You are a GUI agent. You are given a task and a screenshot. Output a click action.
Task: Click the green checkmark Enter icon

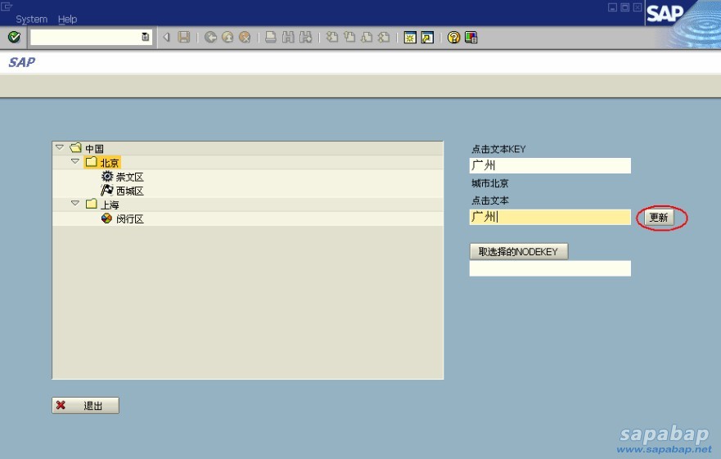coord(14,37)
